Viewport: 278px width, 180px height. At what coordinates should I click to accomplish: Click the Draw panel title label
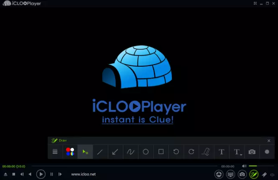[x=63, y=140]
